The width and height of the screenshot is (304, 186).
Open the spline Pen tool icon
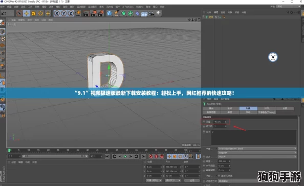[117, 13]
